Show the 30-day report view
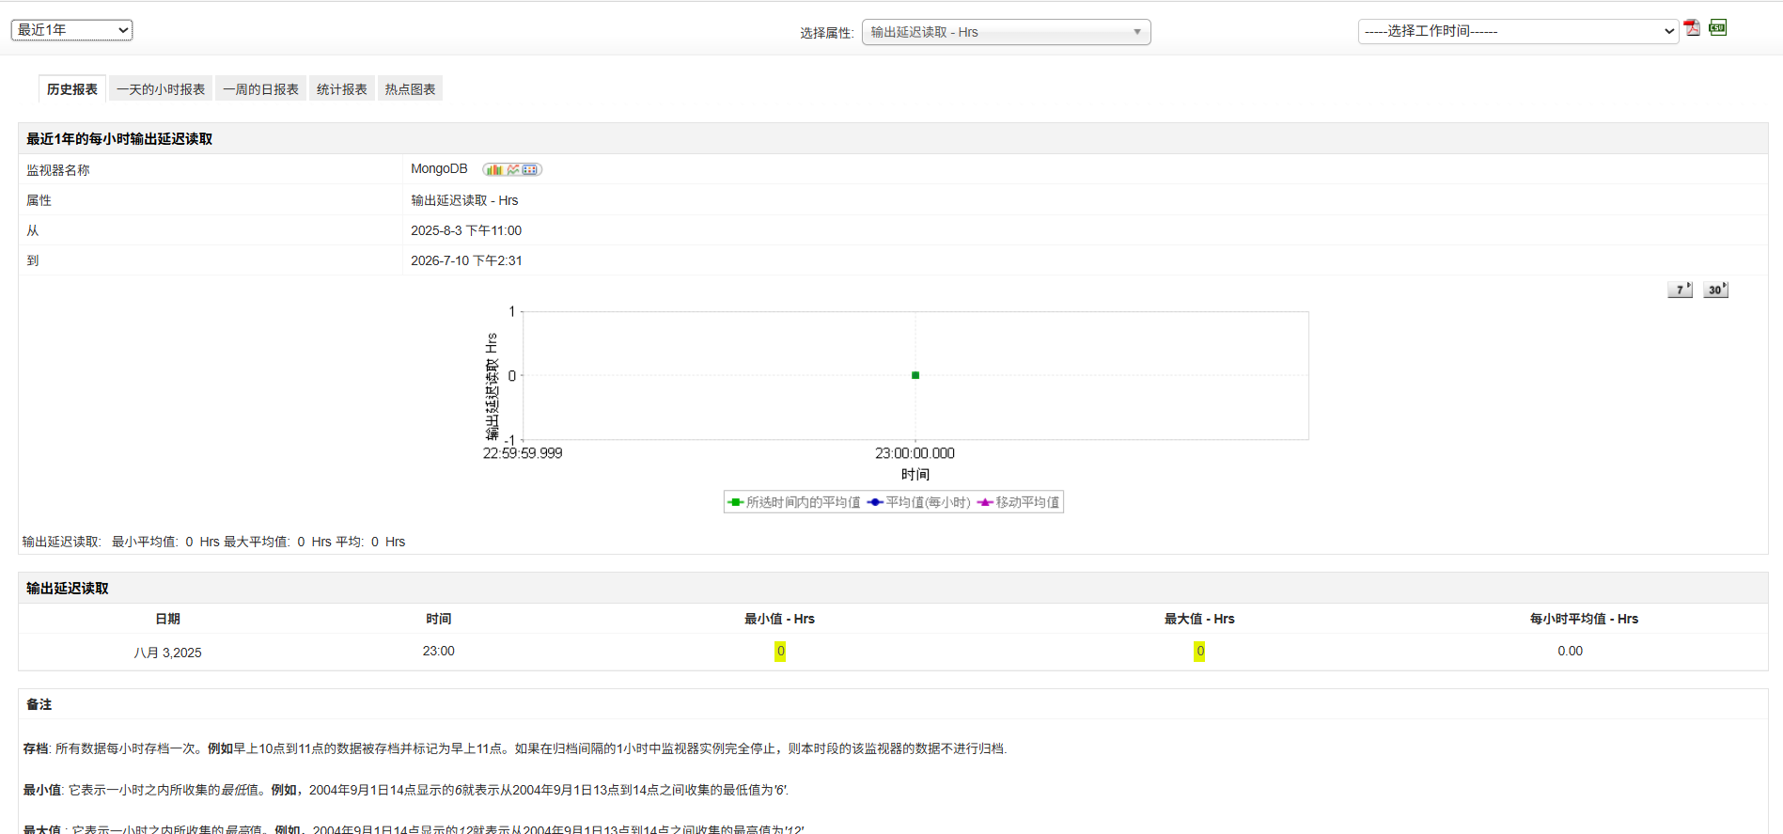Viewport: 1783px width, 834px height. (x=1715, y=290)
